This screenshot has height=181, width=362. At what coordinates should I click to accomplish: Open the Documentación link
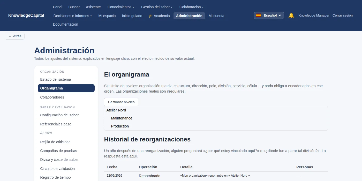click(65, 24)
